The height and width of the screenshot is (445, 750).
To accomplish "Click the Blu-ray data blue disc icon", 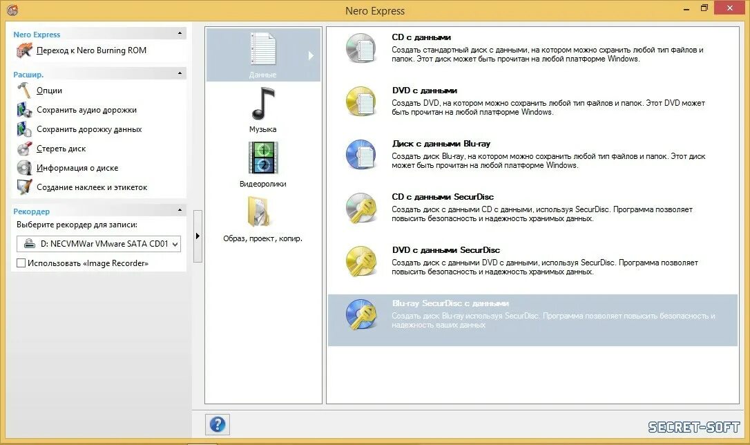I will click(361, 154).
